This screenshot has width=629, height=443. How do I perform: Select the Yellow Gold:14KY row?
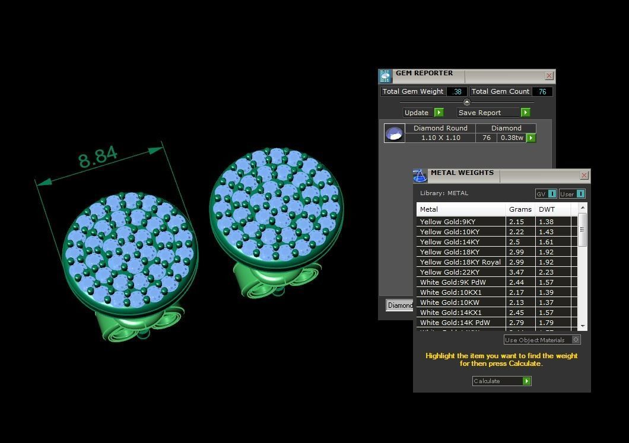(x=497, y=242)
